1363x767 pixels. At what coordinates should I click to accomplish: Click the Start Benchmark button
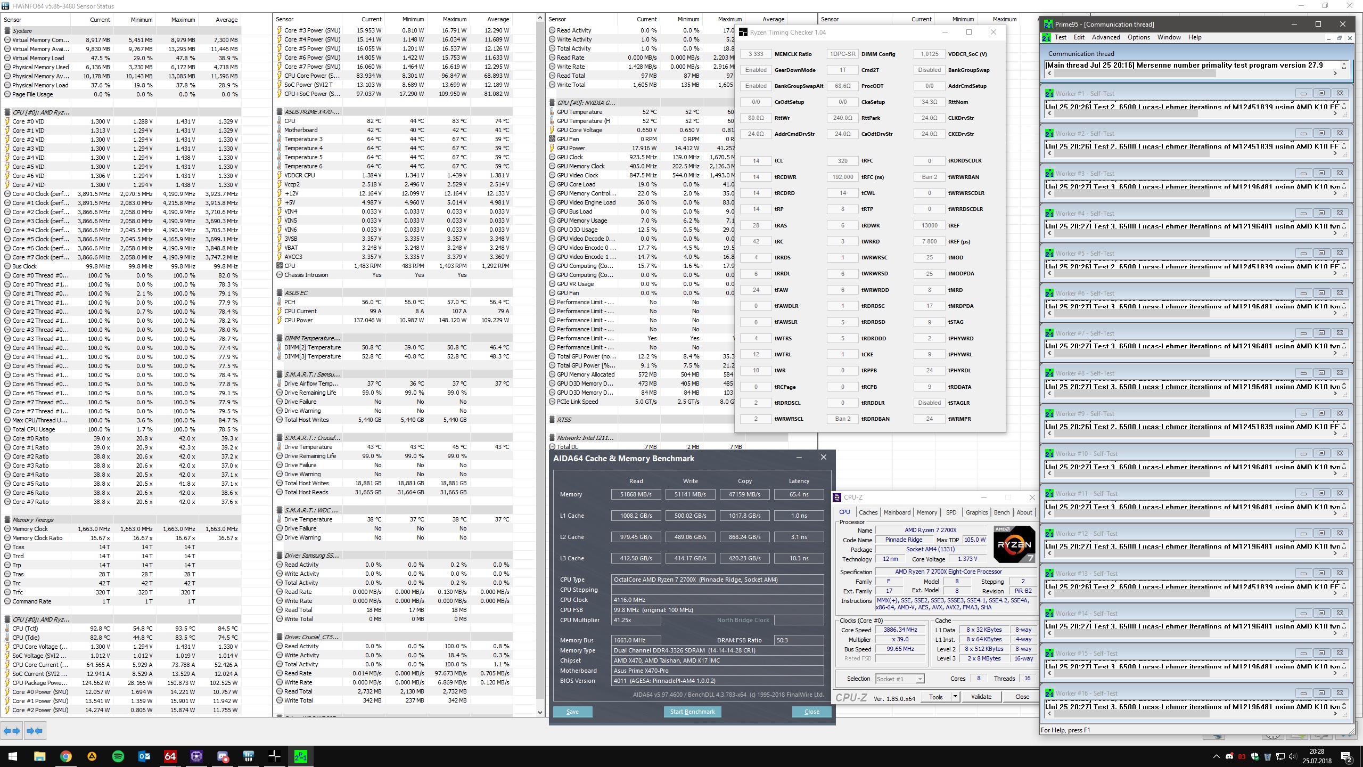(x=692, y=712)
